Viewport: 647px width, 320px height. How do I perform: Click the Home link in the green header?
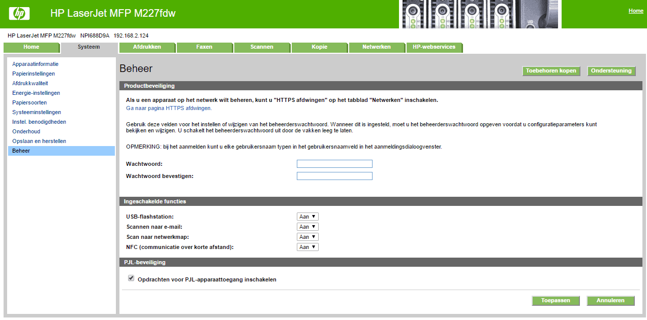636,11
